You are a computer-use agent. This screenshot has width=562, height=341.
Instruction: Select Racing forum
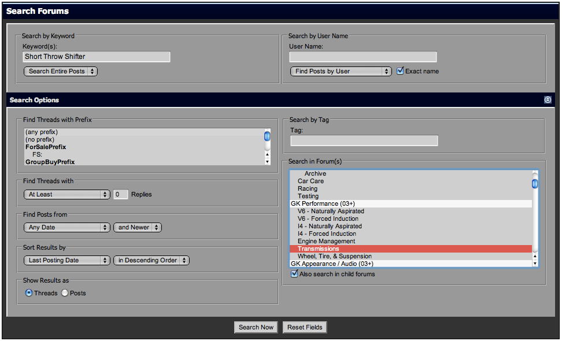click(411, 189)
